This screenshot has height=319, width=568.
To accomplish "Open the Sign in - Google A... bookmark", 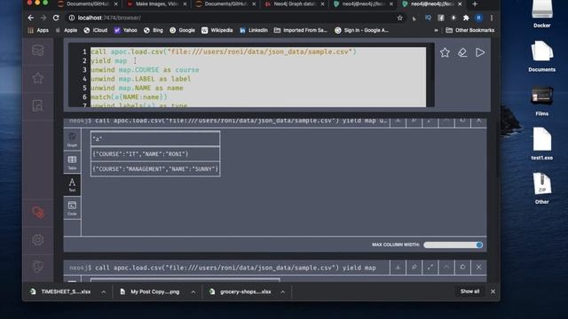I will coord(361,30).
